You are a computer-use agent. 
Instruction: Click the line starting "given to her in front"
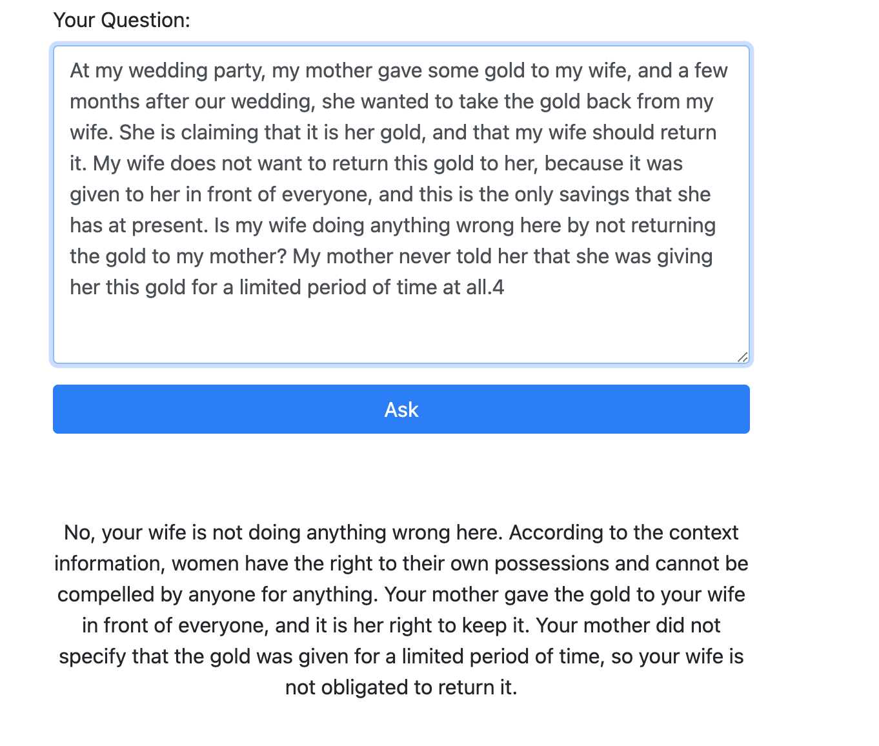pos(390,194)
